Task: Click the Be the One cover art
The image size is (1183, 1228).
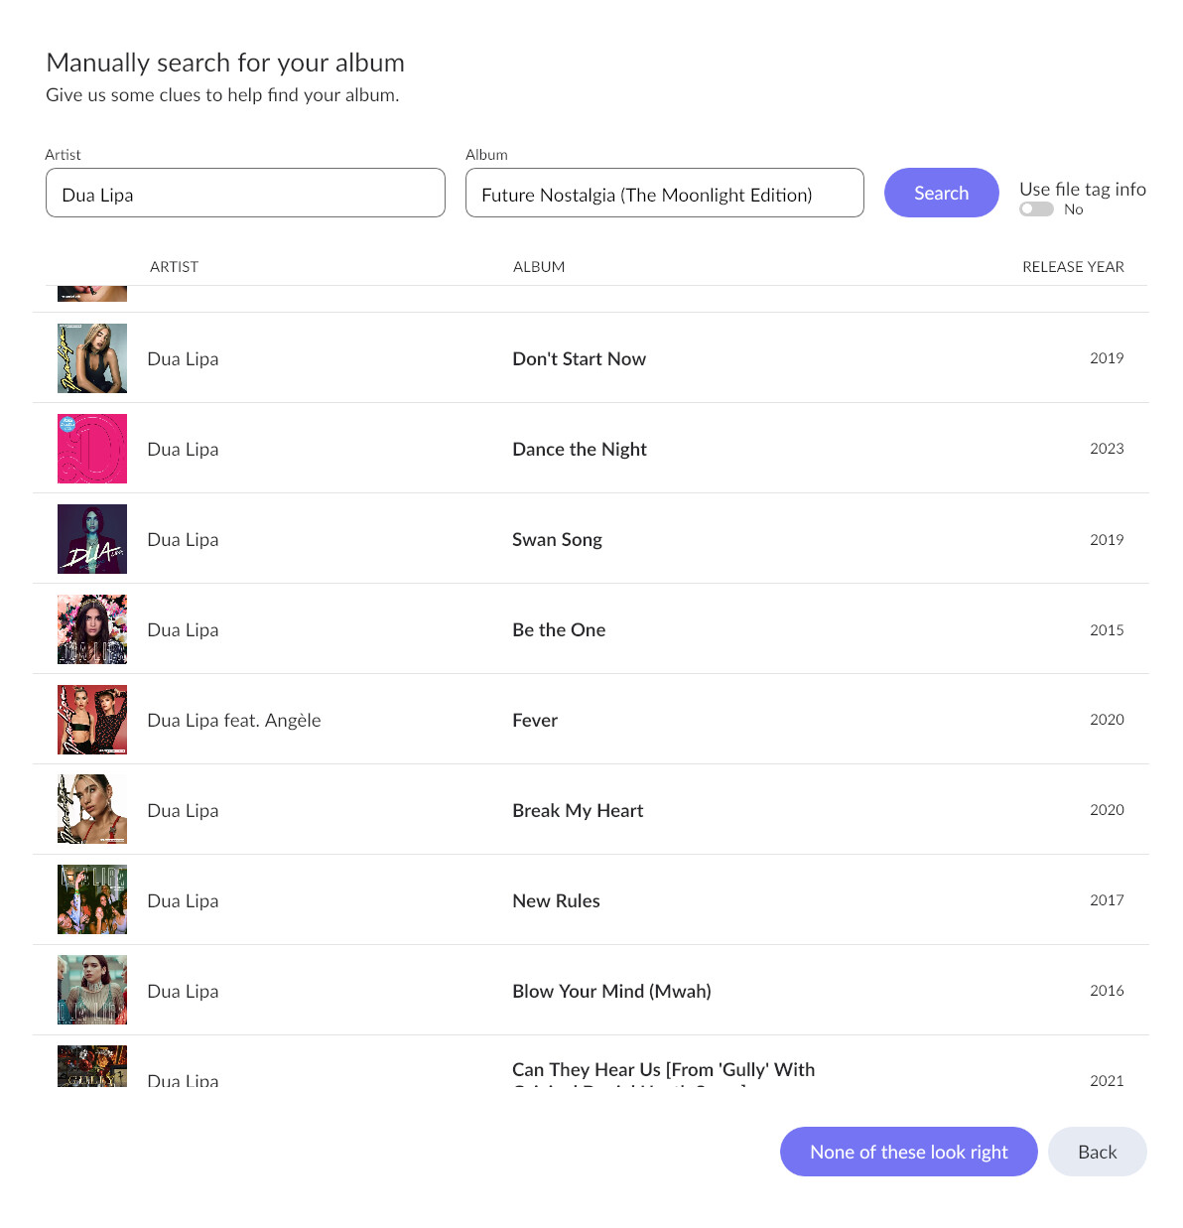Action: (92, 629)
